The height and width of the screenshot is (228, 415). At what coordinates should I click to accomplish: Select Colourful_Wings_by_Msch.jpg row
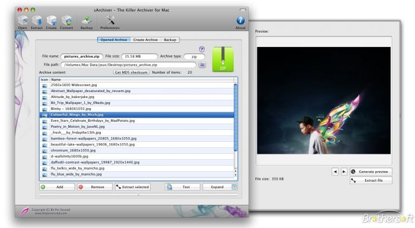(x=136, y=115)
